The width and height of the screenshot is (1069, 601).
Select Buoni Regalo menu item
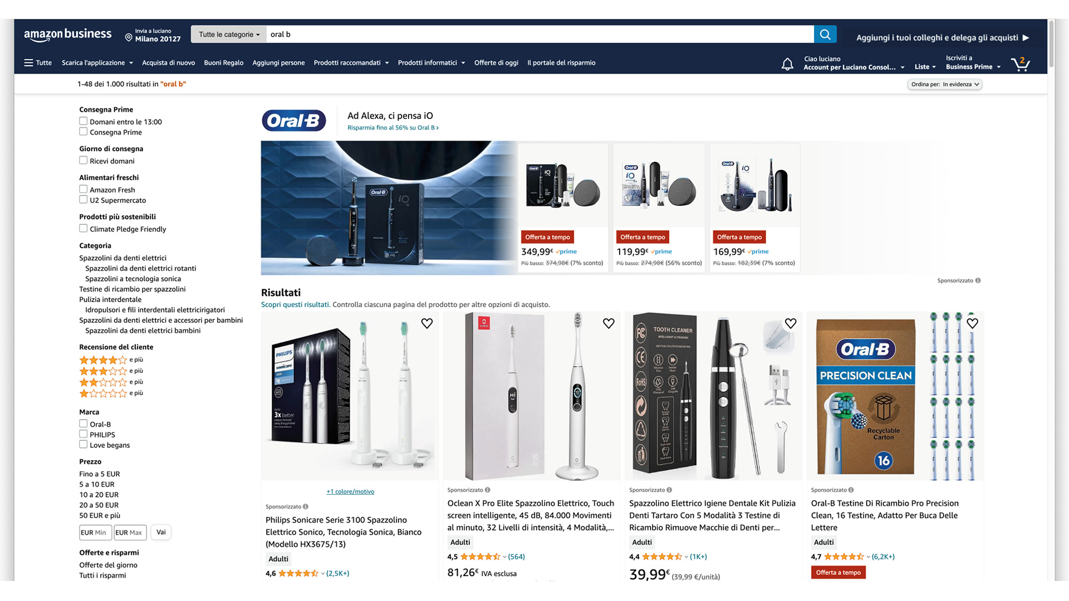pos(223,63)
